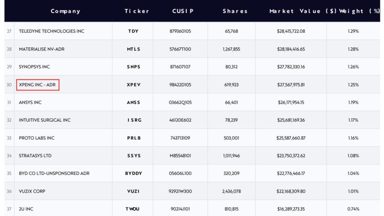Select PROTO LABS INC company name
This screenshot has height=216, width=384.
click(37, 138)
